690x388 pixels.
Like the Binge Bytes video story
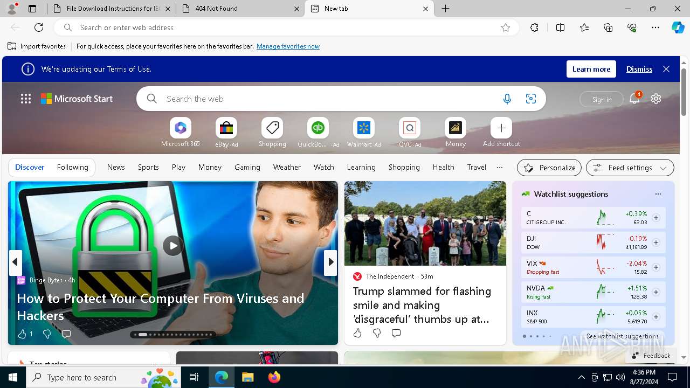click(22, 334)
